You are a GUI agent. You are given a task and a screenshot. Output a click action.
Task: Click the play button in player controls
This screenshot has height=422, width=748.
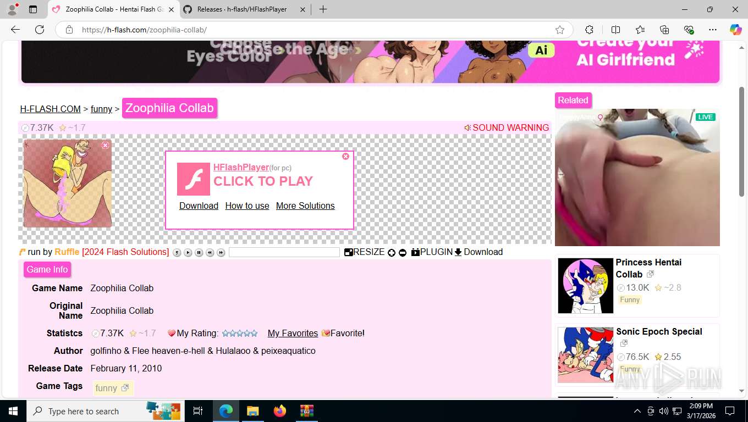[x=188, y=253]
